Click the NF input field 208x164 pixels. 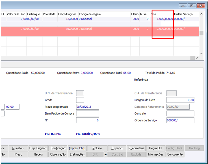tap(88, 120)
